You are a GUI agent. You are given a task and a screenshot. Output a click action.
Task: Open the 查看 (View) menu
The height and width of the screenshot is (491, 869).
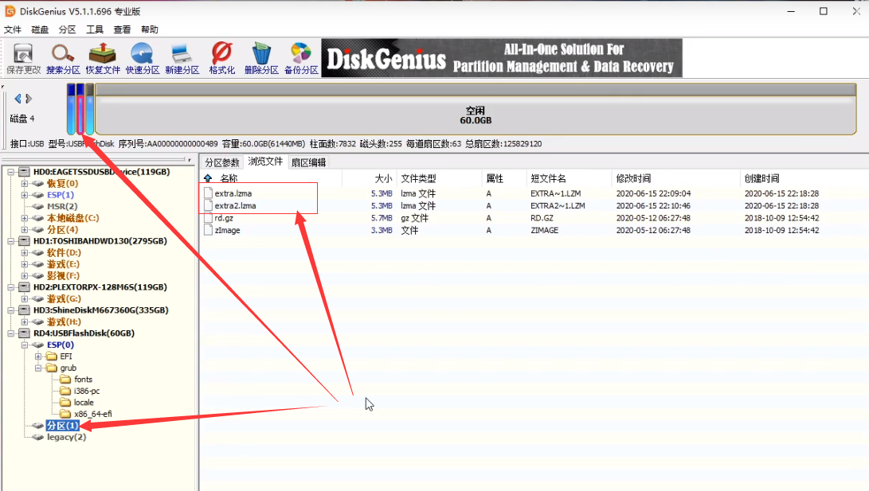point(122,29)
